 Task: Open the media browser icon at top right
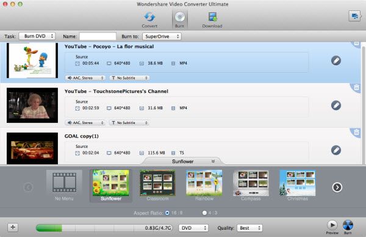[354, 16]
